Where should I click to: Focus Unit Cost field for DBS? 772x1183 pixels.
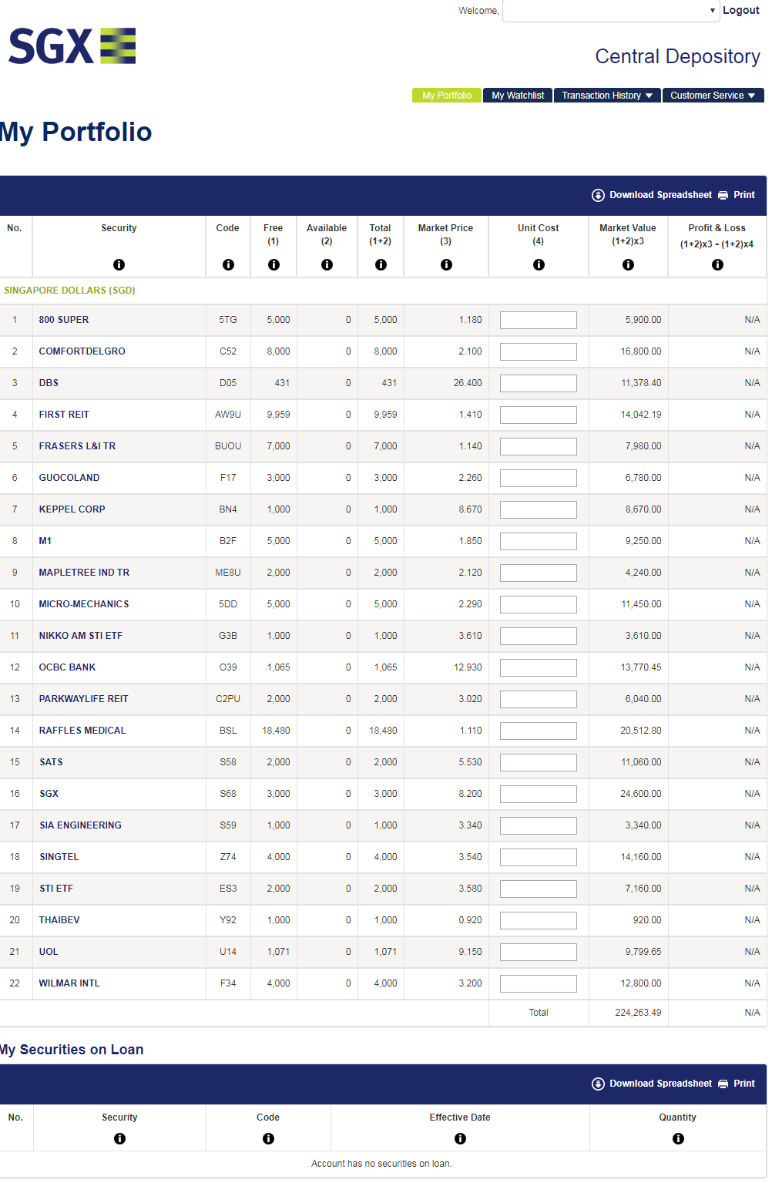click(539, 383)
